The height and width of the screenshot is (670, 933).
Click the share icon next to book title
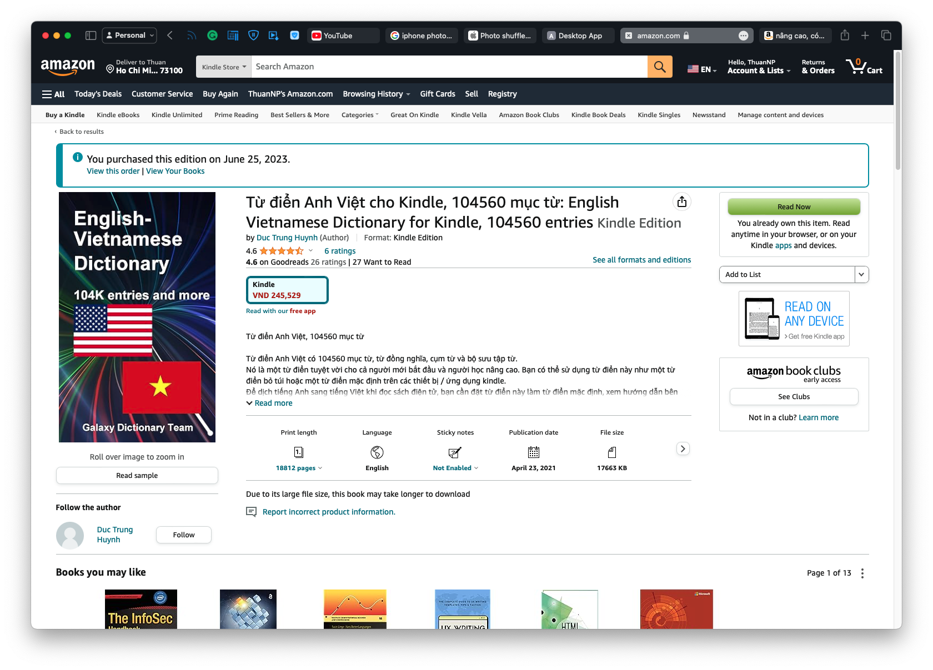682,202
